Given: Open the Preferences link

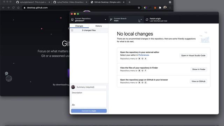Looking at the screenshot, I should click(x=144, y=55).
